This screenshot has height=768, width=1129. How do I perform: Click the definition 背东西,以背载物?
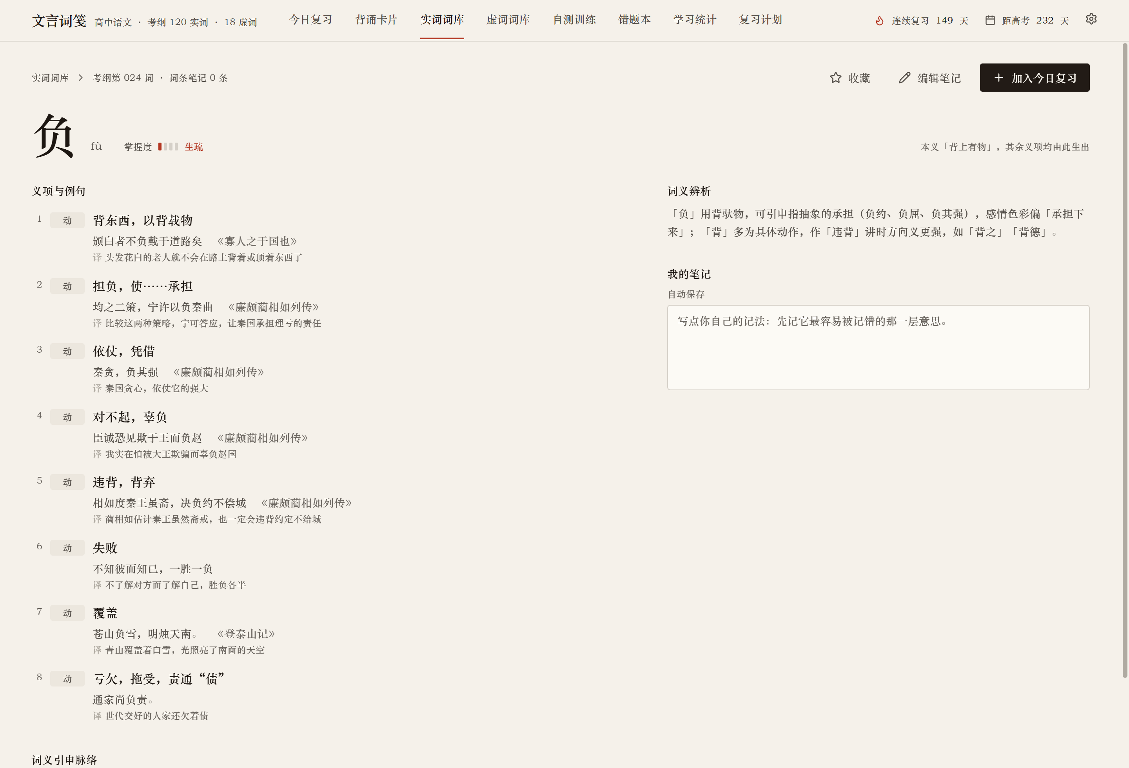pyautogui.click(x=142, y=220)
